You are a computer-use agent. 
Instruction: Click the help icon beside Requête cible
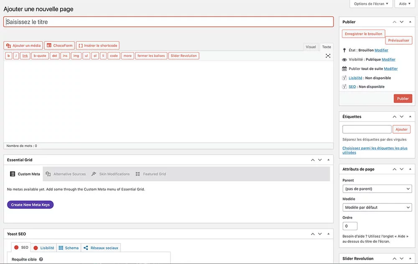click(41, 259)
